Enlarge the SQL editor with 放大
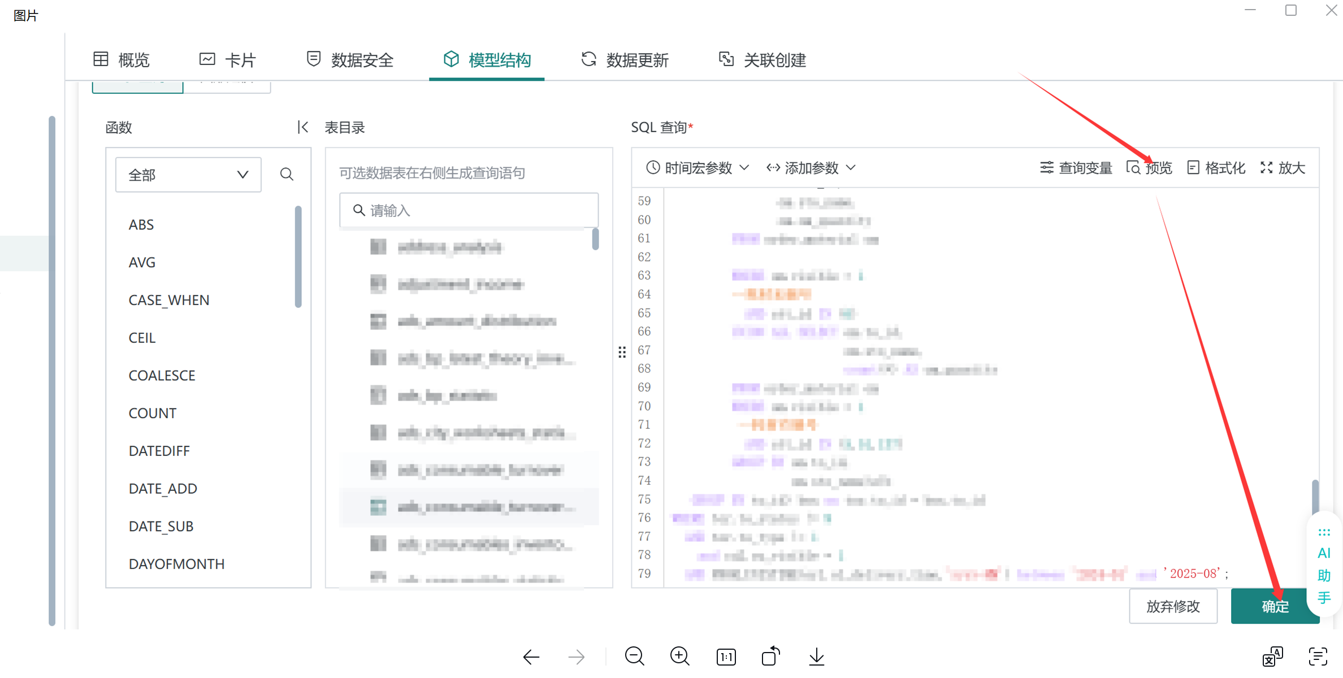Screen dimensions: 1343x678 (1283, 168)
